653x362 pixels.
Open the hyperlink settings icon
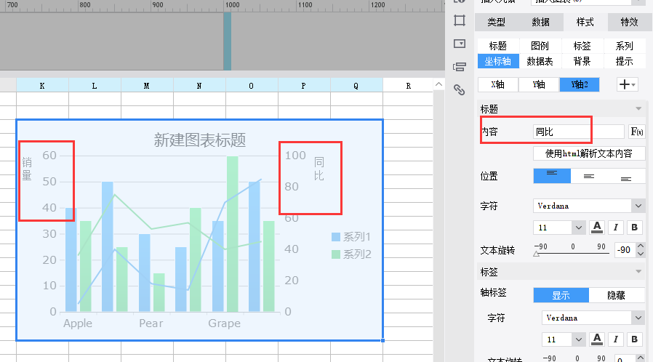[460, 90]
